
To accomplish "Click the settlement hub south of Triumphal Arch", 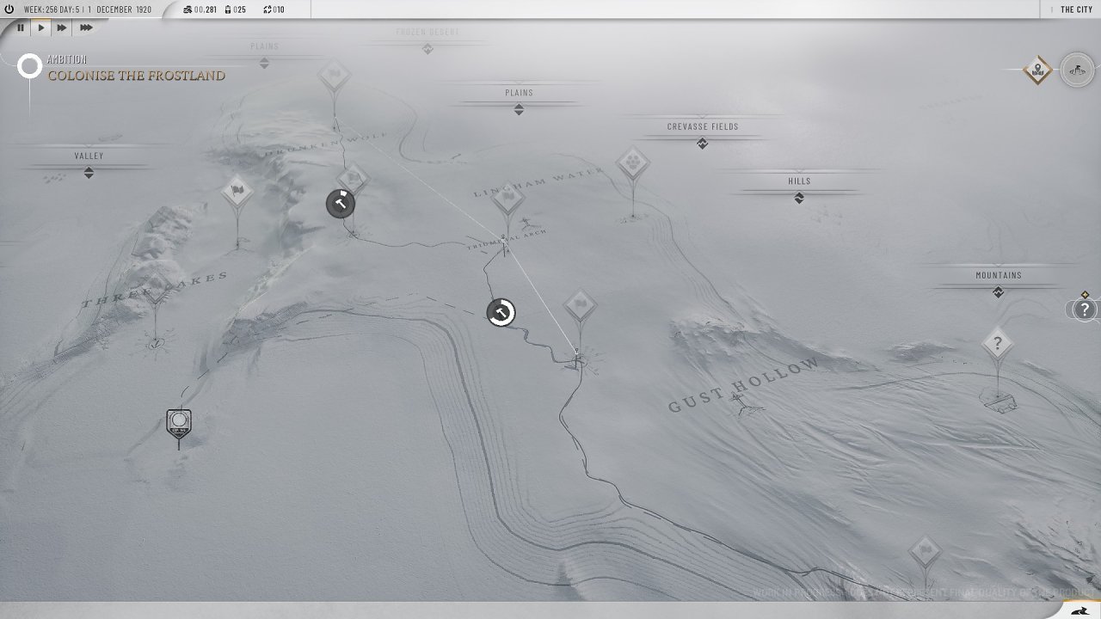I will tap(579, 360).
